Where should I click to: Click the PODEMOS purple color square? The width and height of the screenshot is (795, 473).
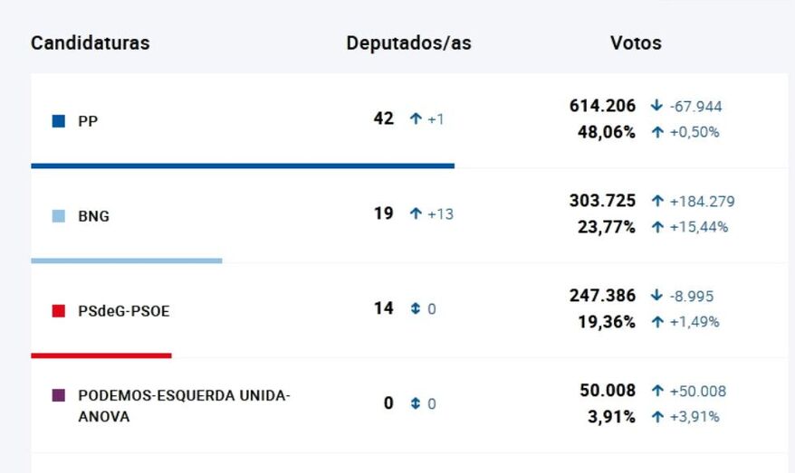click(x=59, y=395)
